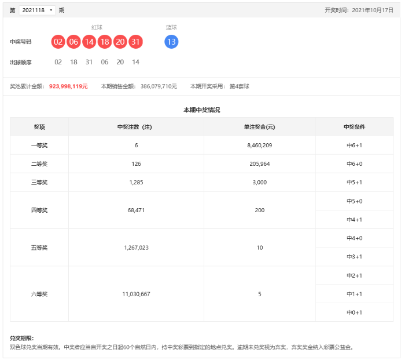Click the 红球 label
The height and width of the screenshot is (360, 405).
pos(97,27)
